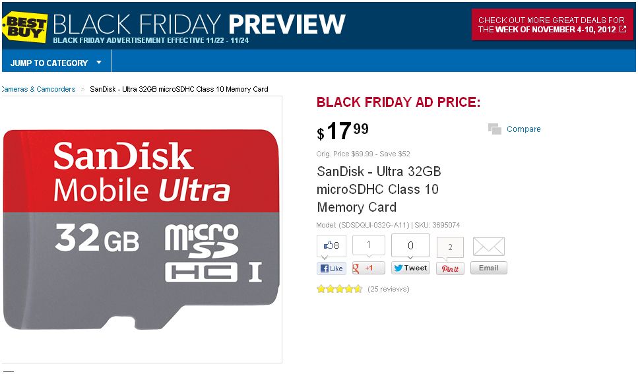638x374 pixels.
Task: Click the Facebook like count bubble showing 8
Action: [331, 246]
